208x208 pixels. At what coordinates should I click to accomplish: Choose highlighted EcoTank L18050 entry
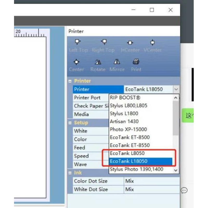click(x=141, y=161)
